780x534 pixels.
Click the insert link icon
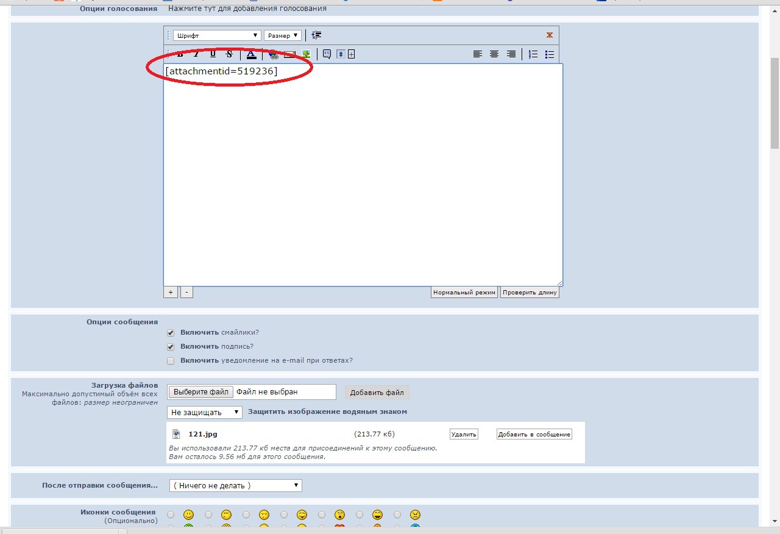273,54
